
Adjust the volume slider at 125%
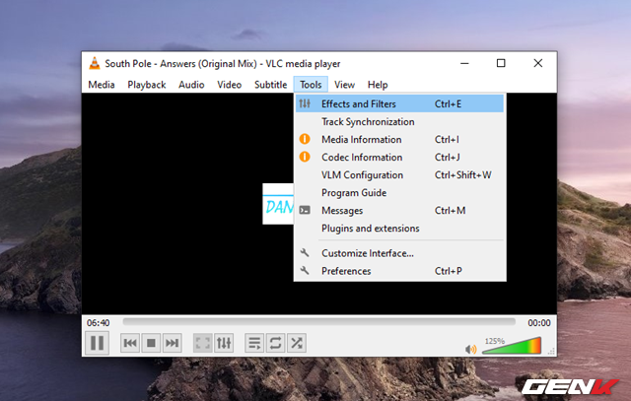click(512, 346)
